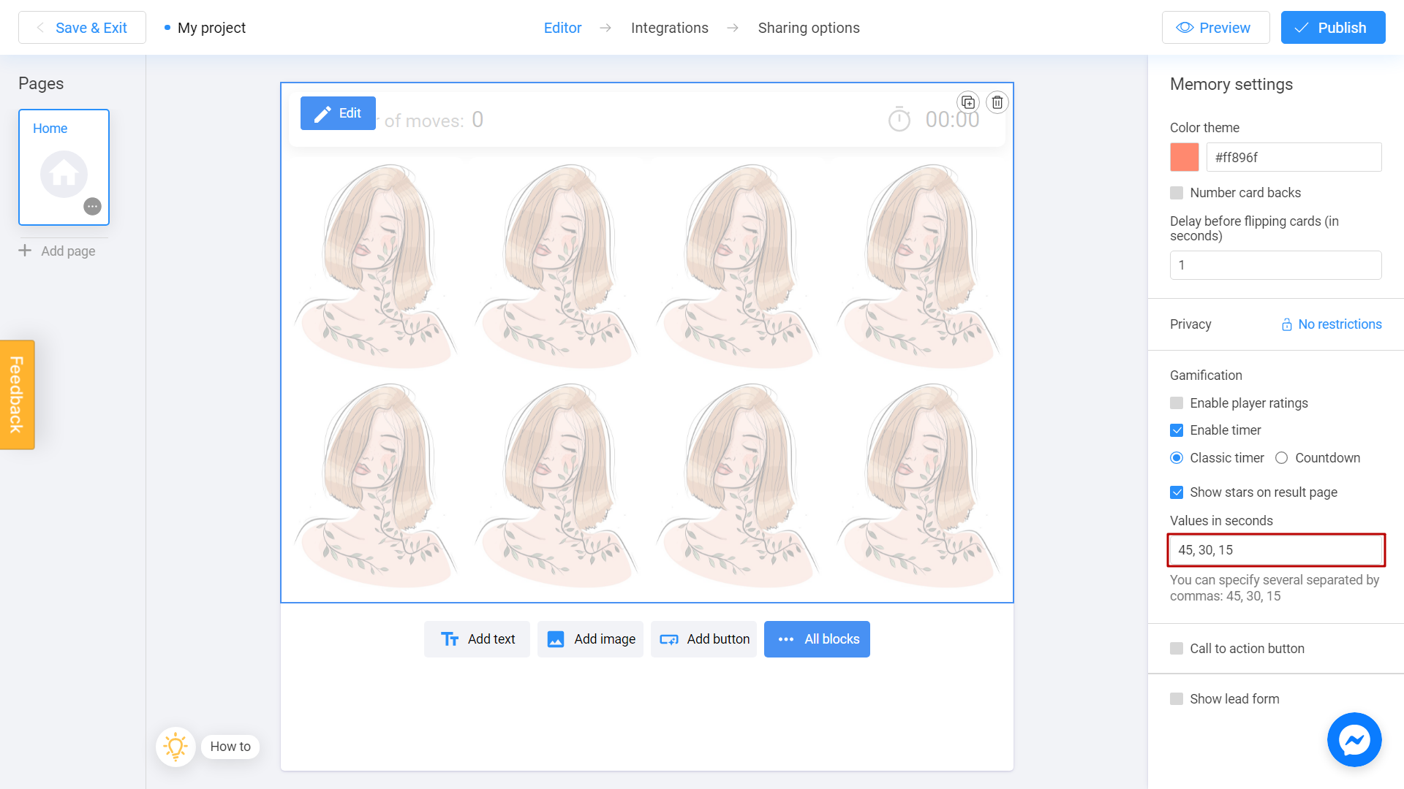Click the Values in seconds input field

(1276, 550)
